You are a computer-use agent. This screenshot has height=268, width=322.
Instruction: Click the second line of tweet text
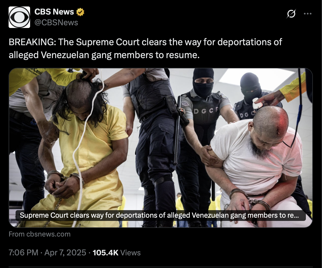tap(104, 55)
